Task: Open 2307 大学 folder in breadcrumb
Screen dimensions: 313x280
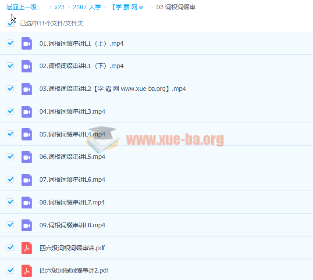Action: (x=87, y=7)
